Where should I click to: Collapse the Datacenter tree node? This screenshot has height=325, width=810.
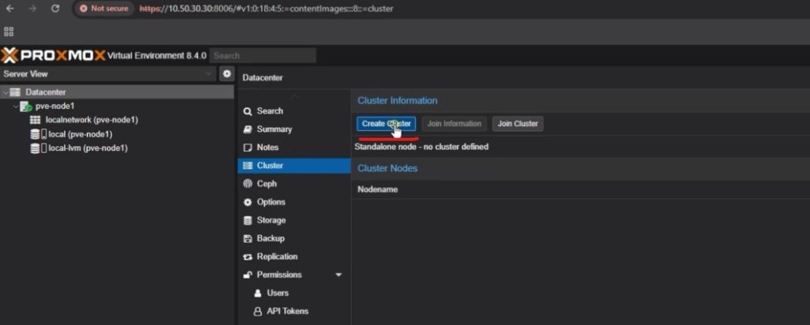click(x=5, y=92)
